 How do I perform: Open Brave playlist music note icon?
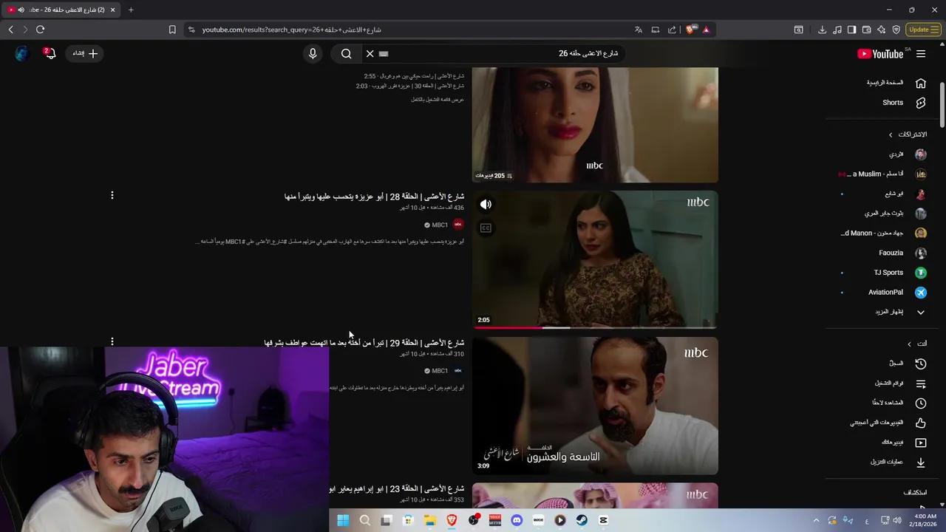837,30
